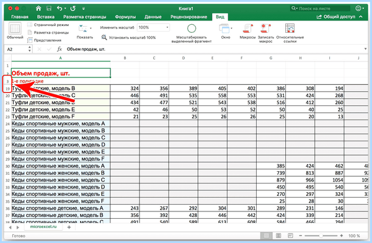This screenshot has height=243, width=372.
Task: Click the Name Box showing A2
Action: pos(15,50)
